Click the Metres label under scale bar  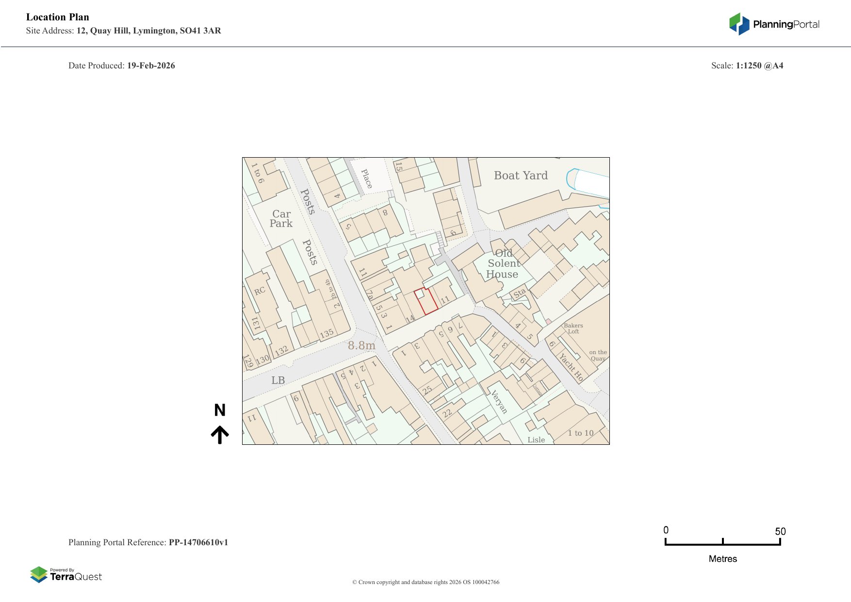pyautogui.click(x=722, y=559)
